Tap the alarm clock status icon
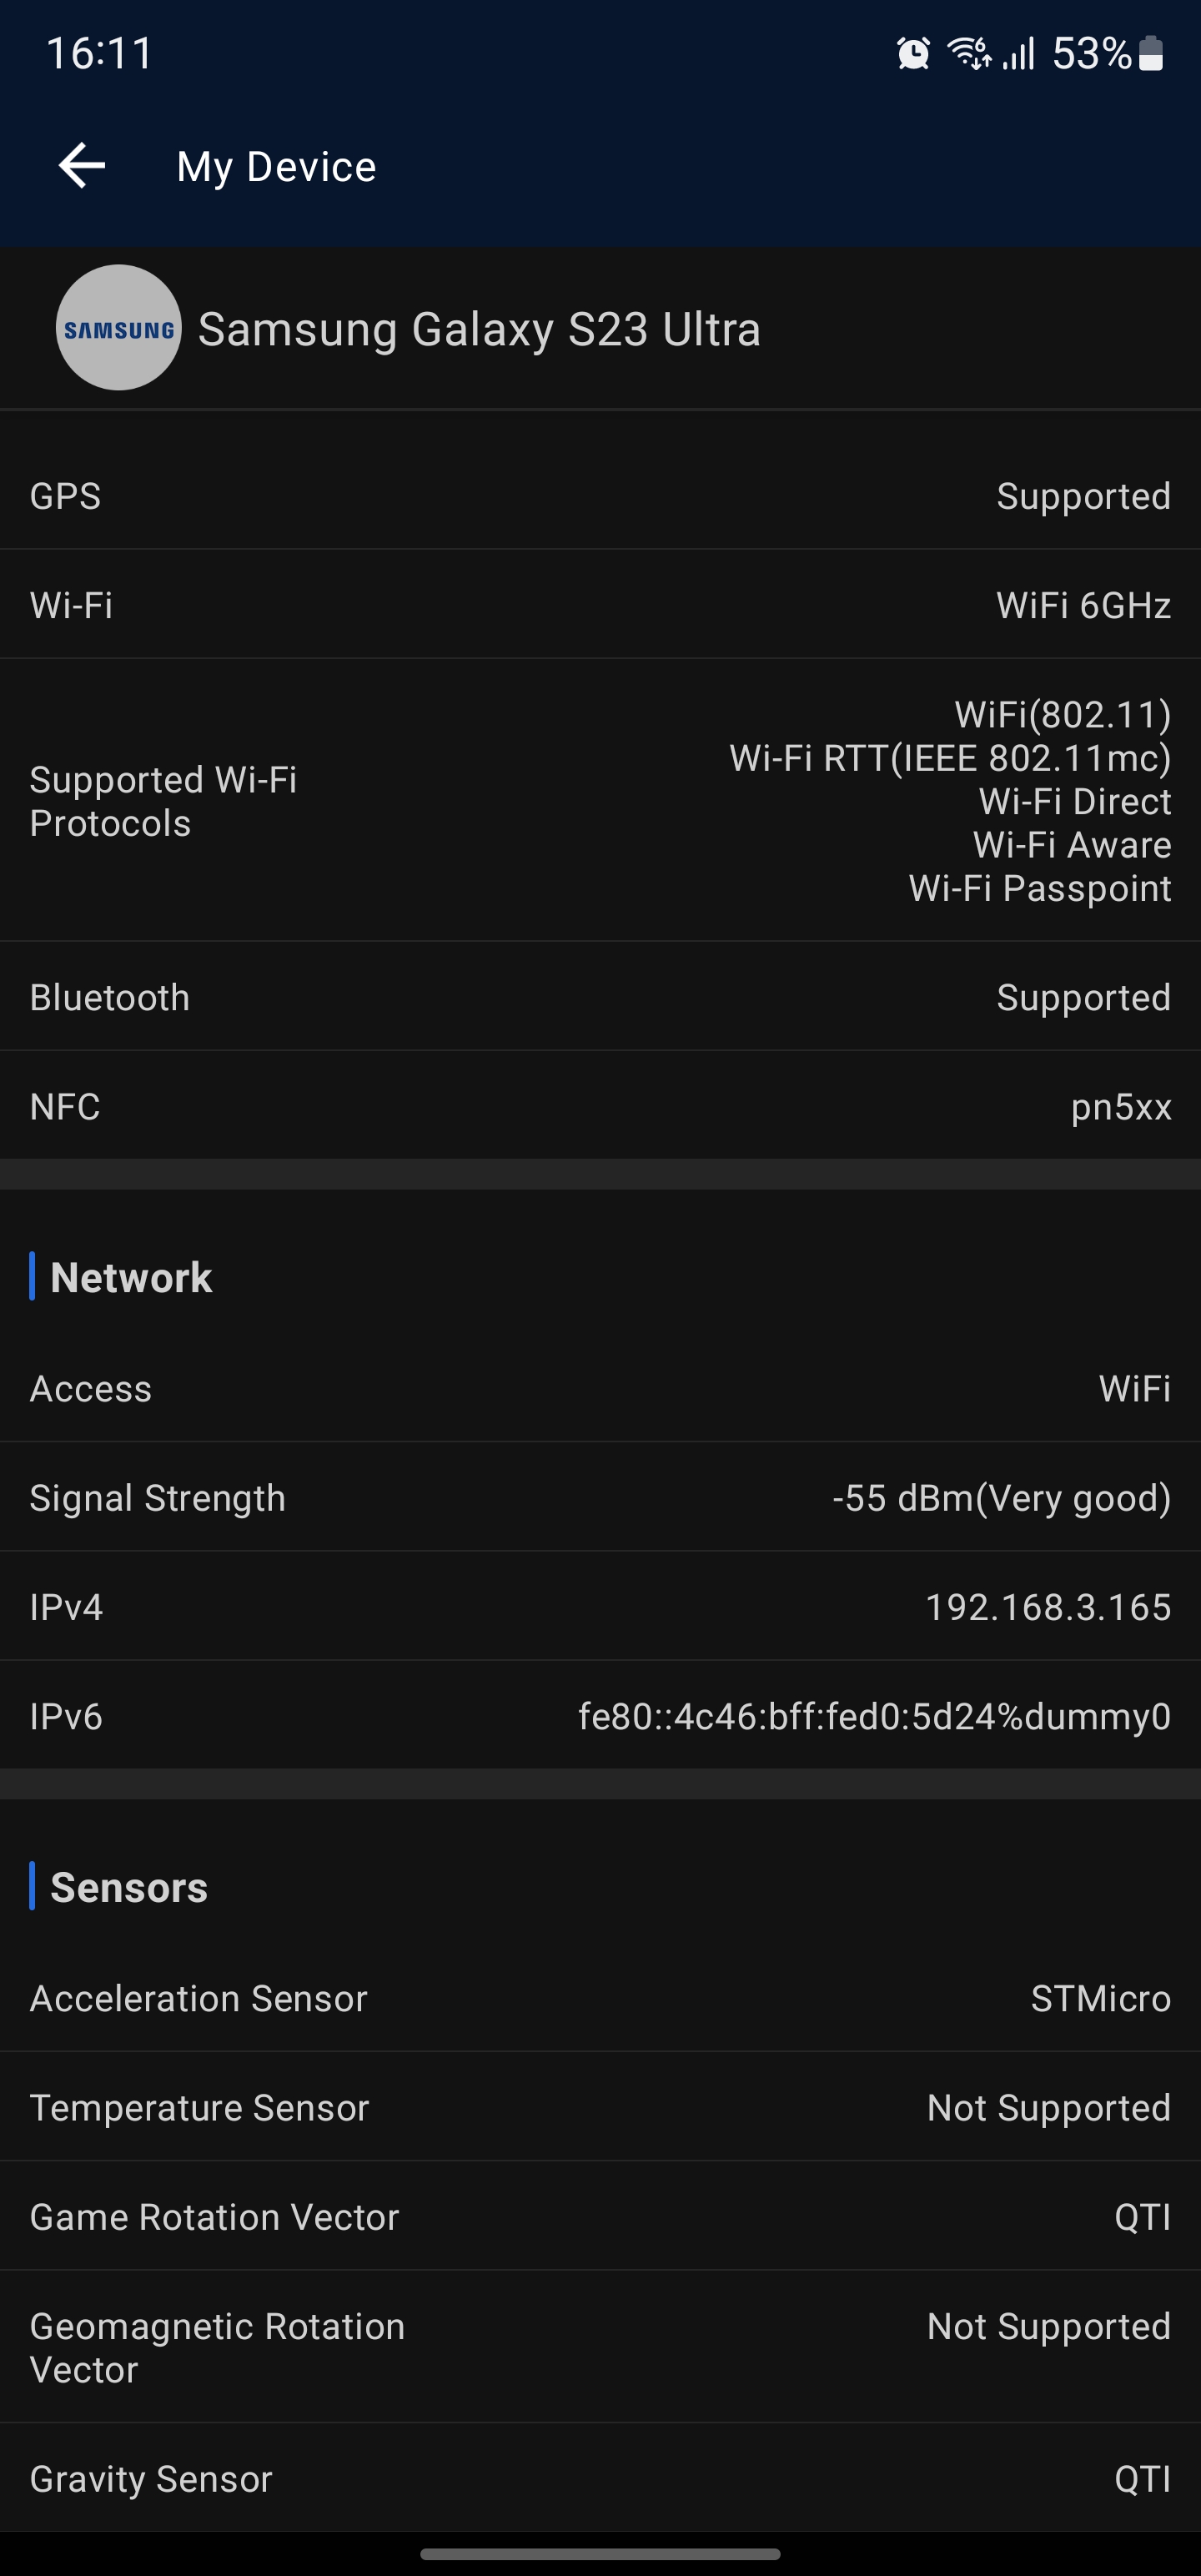This screenshot has width=1201, height=2576. click(x=913, y=54)
